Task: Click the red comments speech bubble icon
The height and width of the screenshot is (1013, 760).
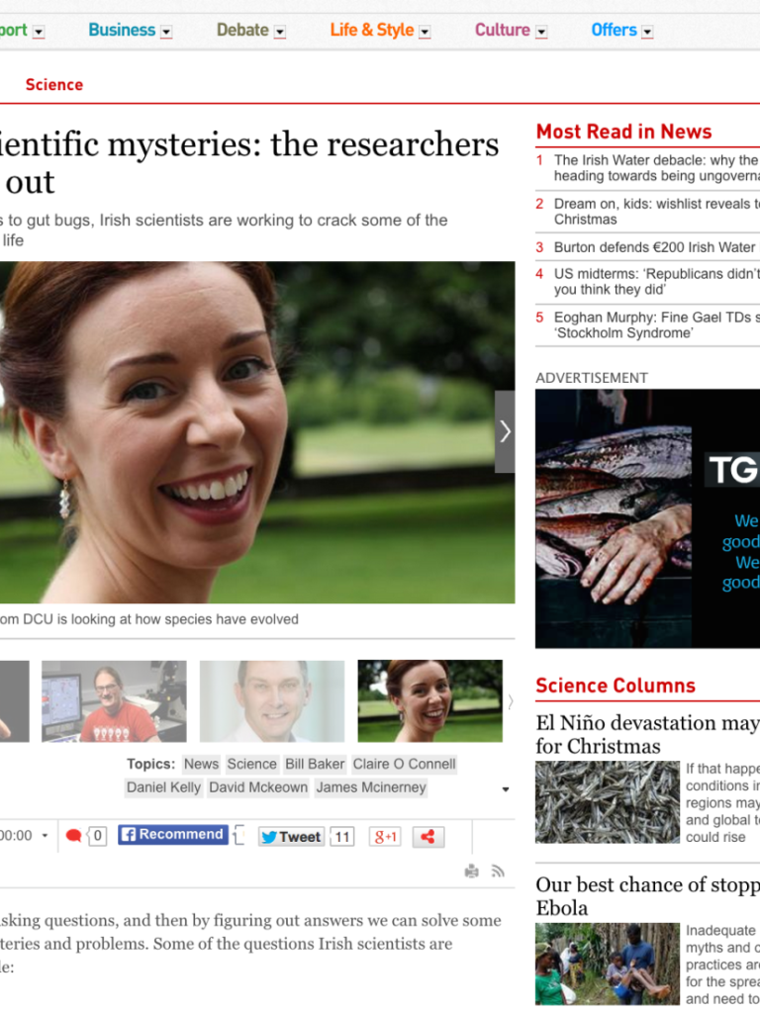Action: point(74,836)
